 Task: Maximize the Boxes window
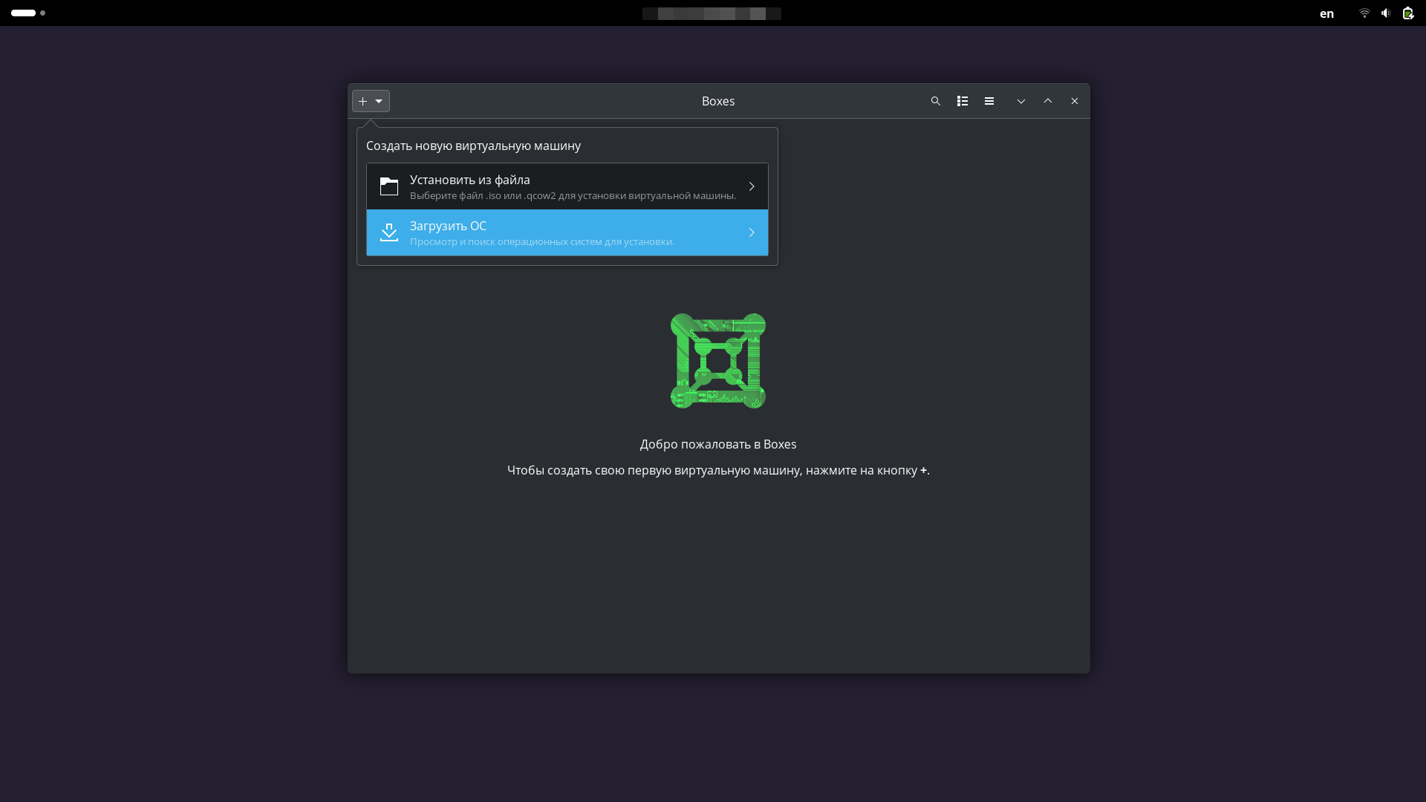click(1048, 101)
